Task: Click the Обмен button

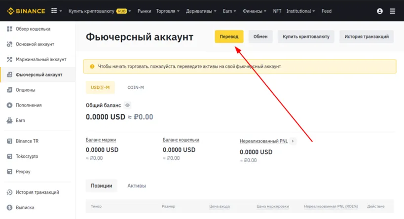Action: point(260,36)
